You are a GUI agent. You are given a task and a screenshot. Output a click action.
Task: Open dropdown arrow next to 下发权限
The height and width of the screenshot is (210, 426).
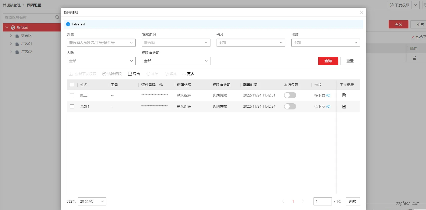tap(415, 5)
